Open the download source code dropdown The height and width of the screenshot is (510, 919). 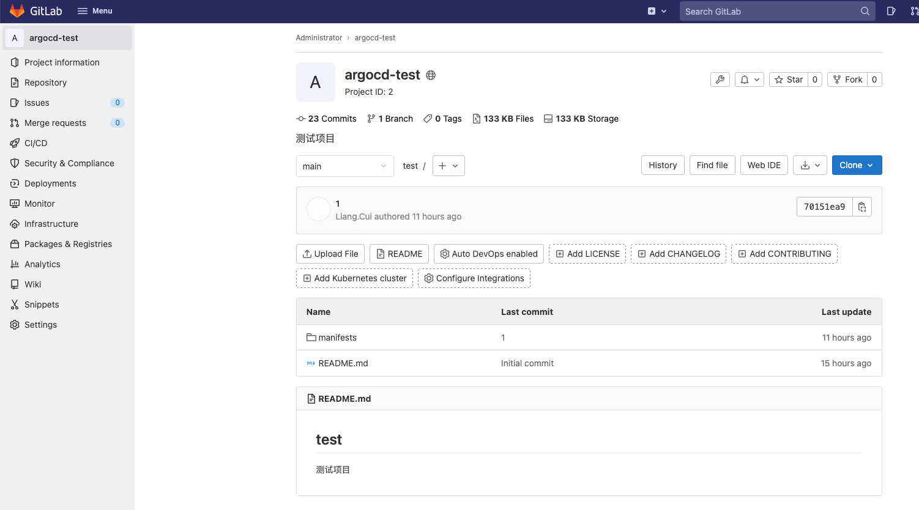click(x=810, y=165)
